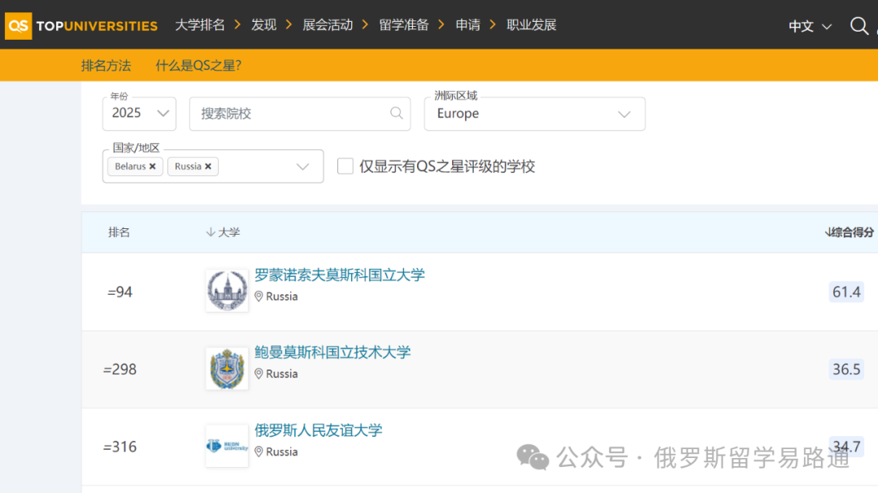Click the location pin beside 罗蒙诺索夫莫斯科国立大学's Russia
This screenshot has height=493, width=878.
(x=259, y=296)
